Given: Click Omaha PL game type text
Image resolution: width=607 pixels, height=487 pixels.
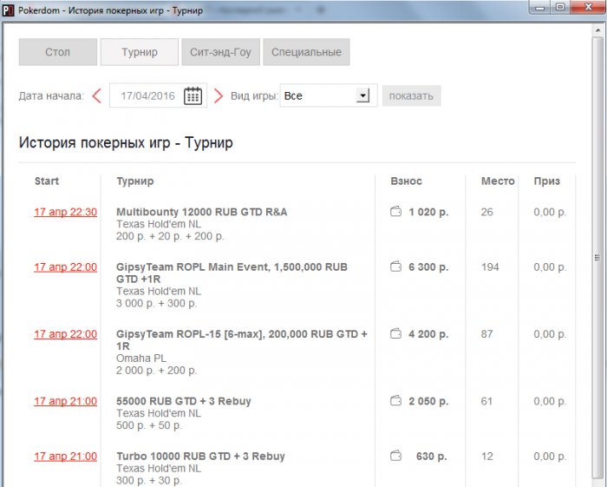Looking at the screenshot, I should tap(140, 359).
